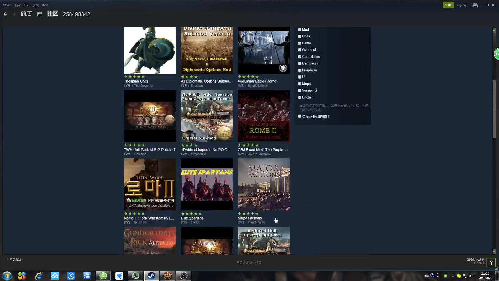499x281 pixels.
Task: Click the scrollbar down arrow
Action: [x=494, y=251]
